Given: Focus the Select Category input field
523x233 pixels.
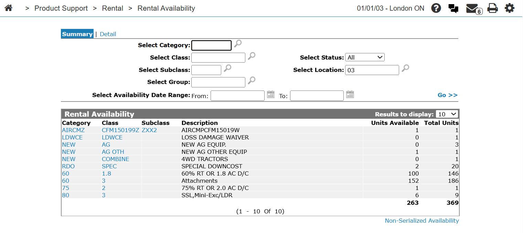Looking at the screenshot, I should pyautogui.click(x=211, y=45).
